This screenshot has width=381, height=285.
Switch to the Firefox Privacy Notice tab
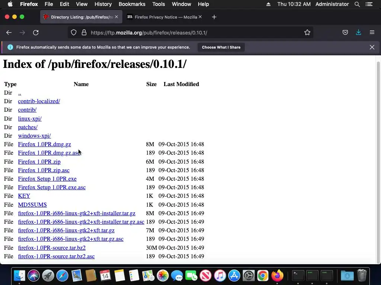pyautogui.click(x=164, y=17)
